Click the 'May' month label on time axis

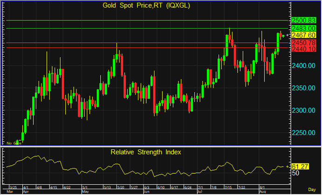[85, 191]
